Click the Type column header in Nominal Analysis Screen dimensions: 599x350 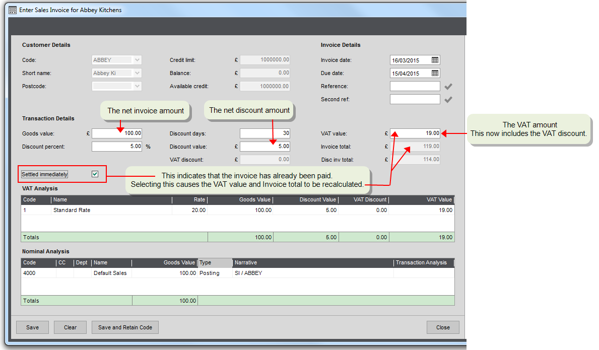click(x=215, y=262)
